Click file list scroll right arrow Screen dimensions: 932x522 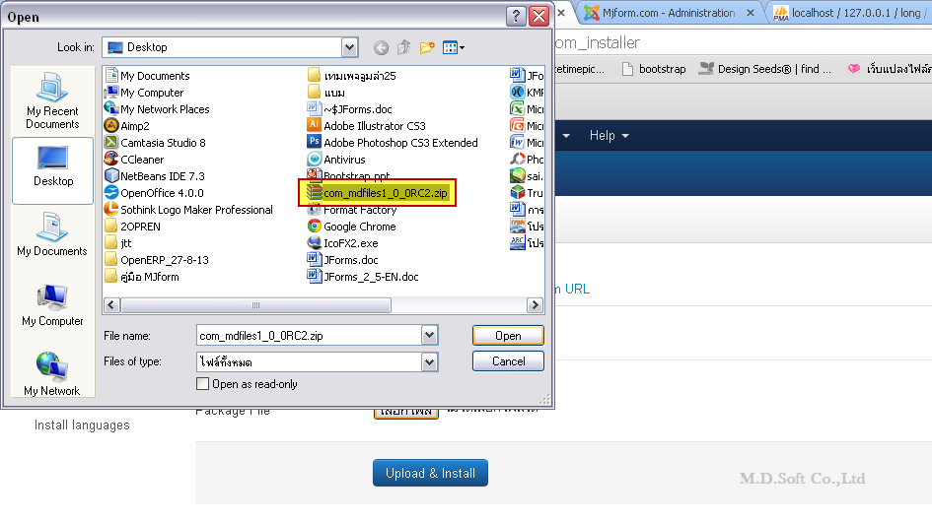(535, 304)
